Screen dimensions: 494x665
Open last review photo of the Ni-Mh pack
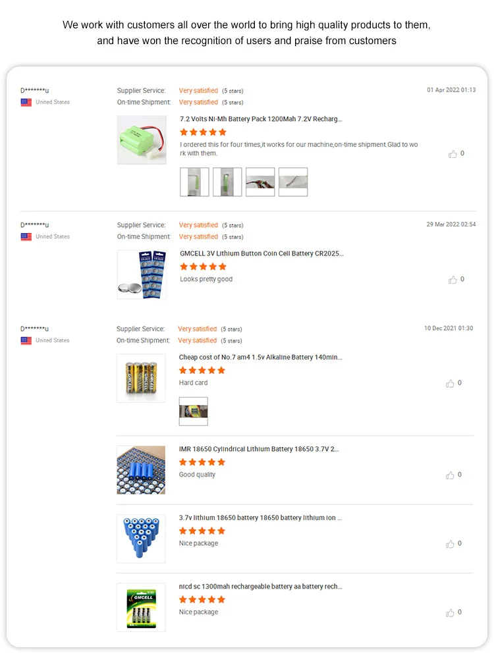coord(293,182)
